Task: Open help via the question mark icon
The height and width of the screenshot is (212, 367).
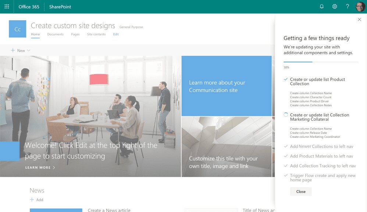Action: (347, 6)
